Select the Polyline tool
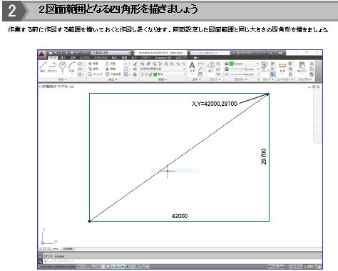Image resolution: width=338 pixels, height=271 pixels. (x=53, y=66)
